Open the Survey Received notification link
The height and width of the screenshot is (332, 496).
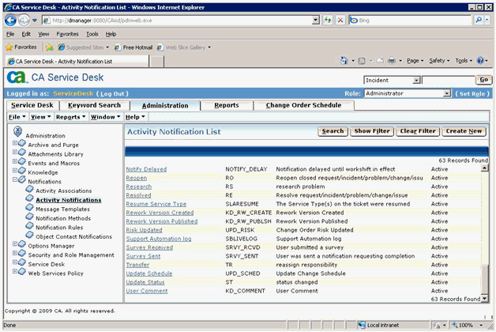(149, 247)
